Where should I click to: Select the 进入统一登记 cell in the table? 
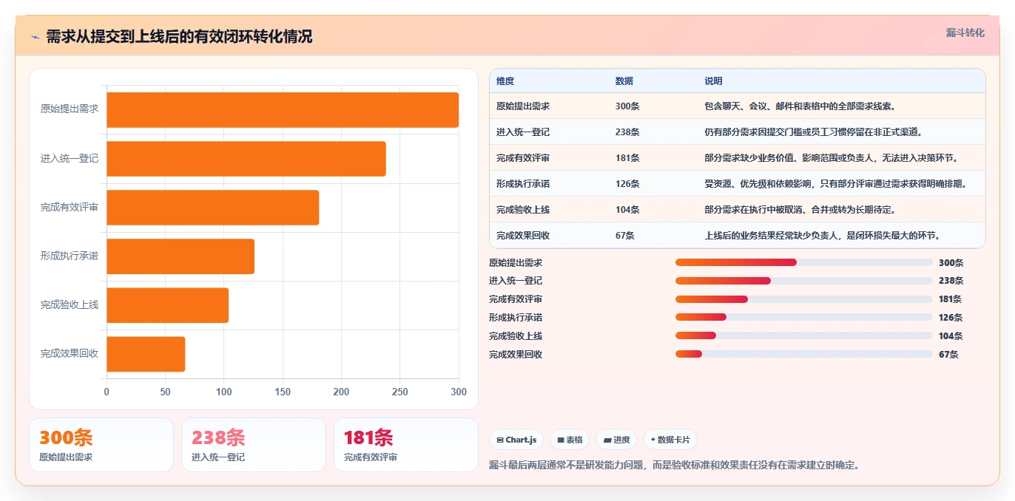523,132
